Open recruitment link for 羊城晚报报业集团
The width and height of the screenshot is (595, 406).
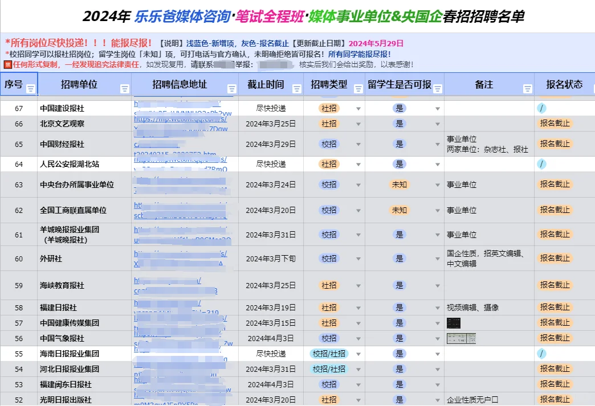tap(182, 235)
